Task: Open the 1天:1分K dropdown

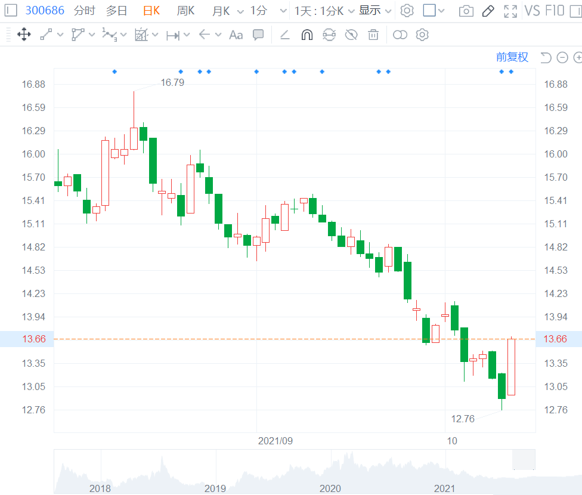Action: [324, 11]
